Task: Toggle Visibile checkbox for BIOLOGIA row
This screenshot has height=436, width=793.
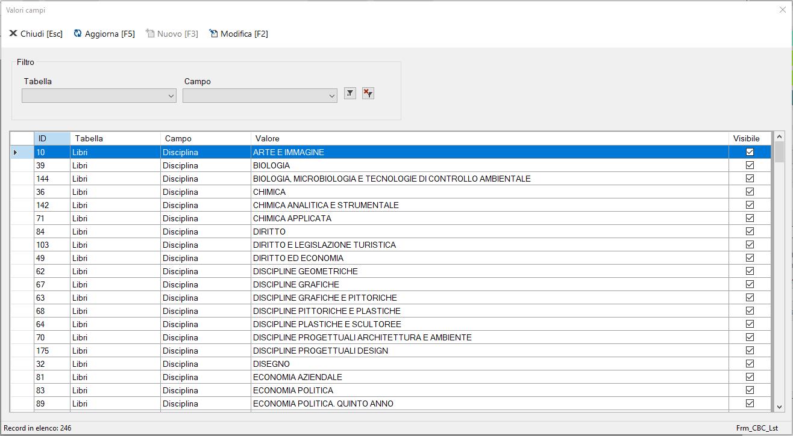Action: pyautogui.click(x=750, y=165)
